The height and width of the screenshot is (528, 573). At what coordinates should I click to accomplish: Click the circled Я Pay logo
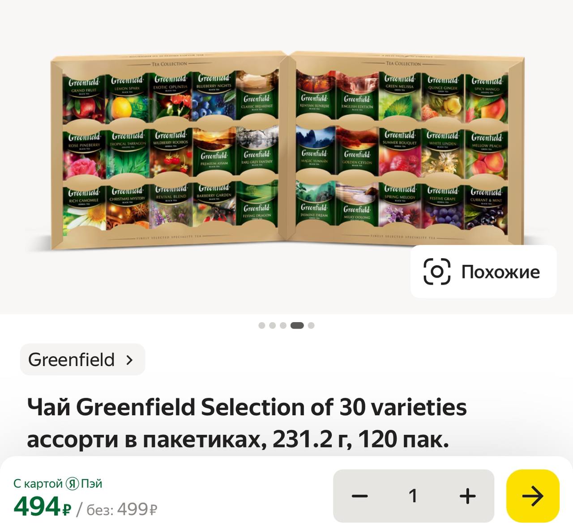click(72, 484)
